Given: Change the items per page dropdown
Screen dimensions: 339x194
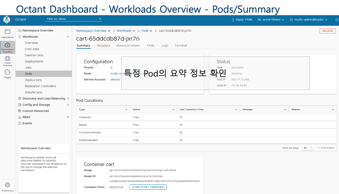Looking at the screenshot, I should tap(308, 148).
